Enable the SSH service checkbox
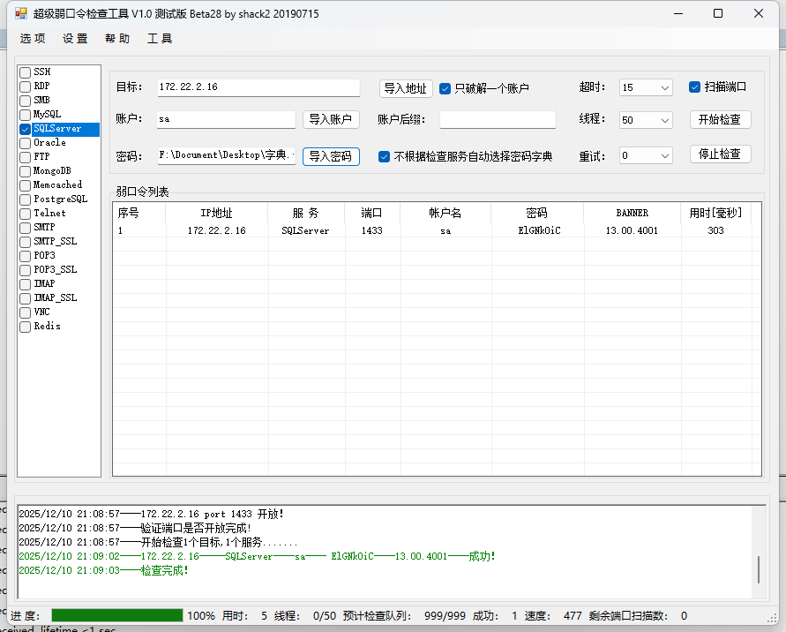Viewport: 786px width, 632px height. 25,72
